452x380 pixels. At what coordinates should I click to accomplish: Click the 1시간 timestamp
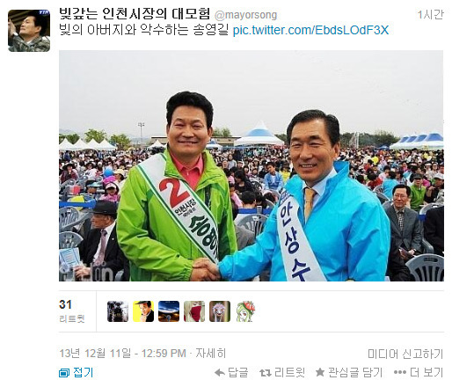[x=431, y=14]
